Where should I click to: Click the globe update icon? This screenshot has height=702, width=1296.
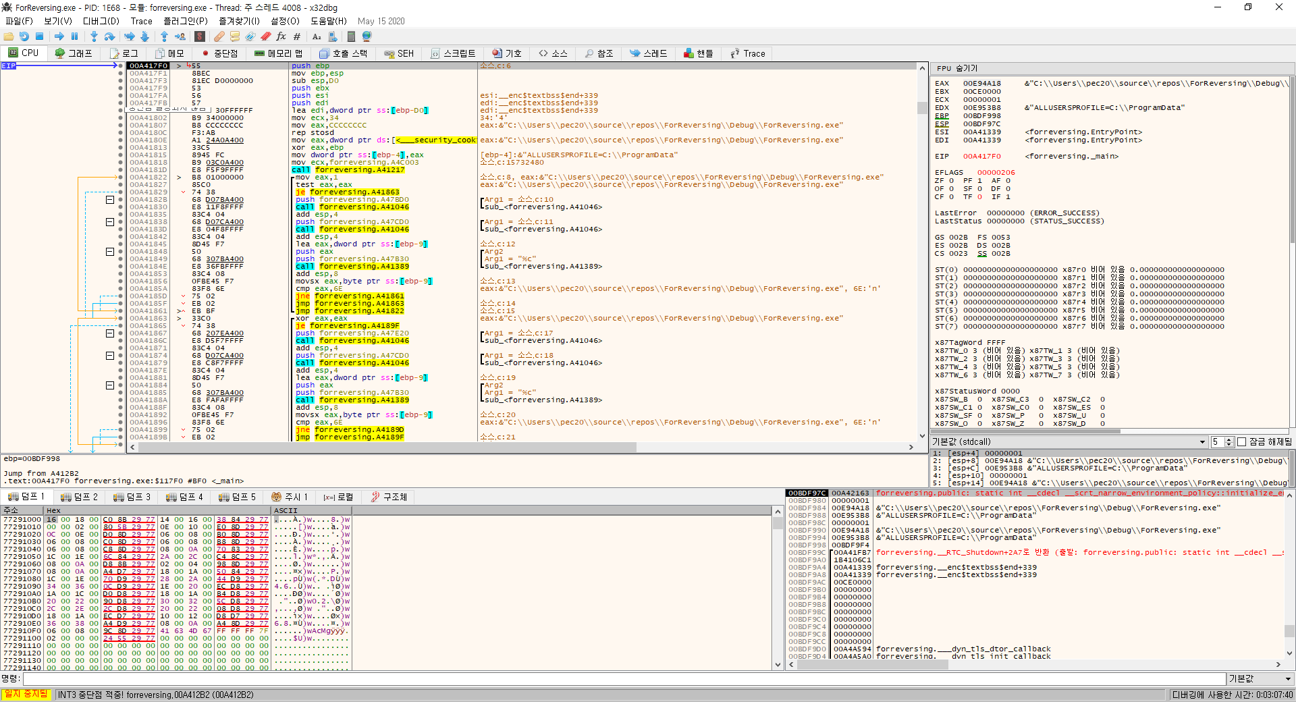click(x=367, y=36)
